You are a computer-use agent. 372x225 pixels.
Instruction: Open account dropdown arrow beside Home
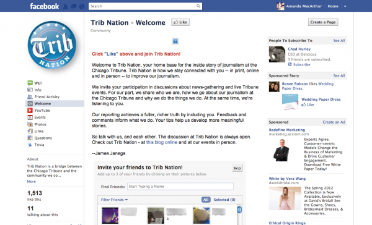345,6
